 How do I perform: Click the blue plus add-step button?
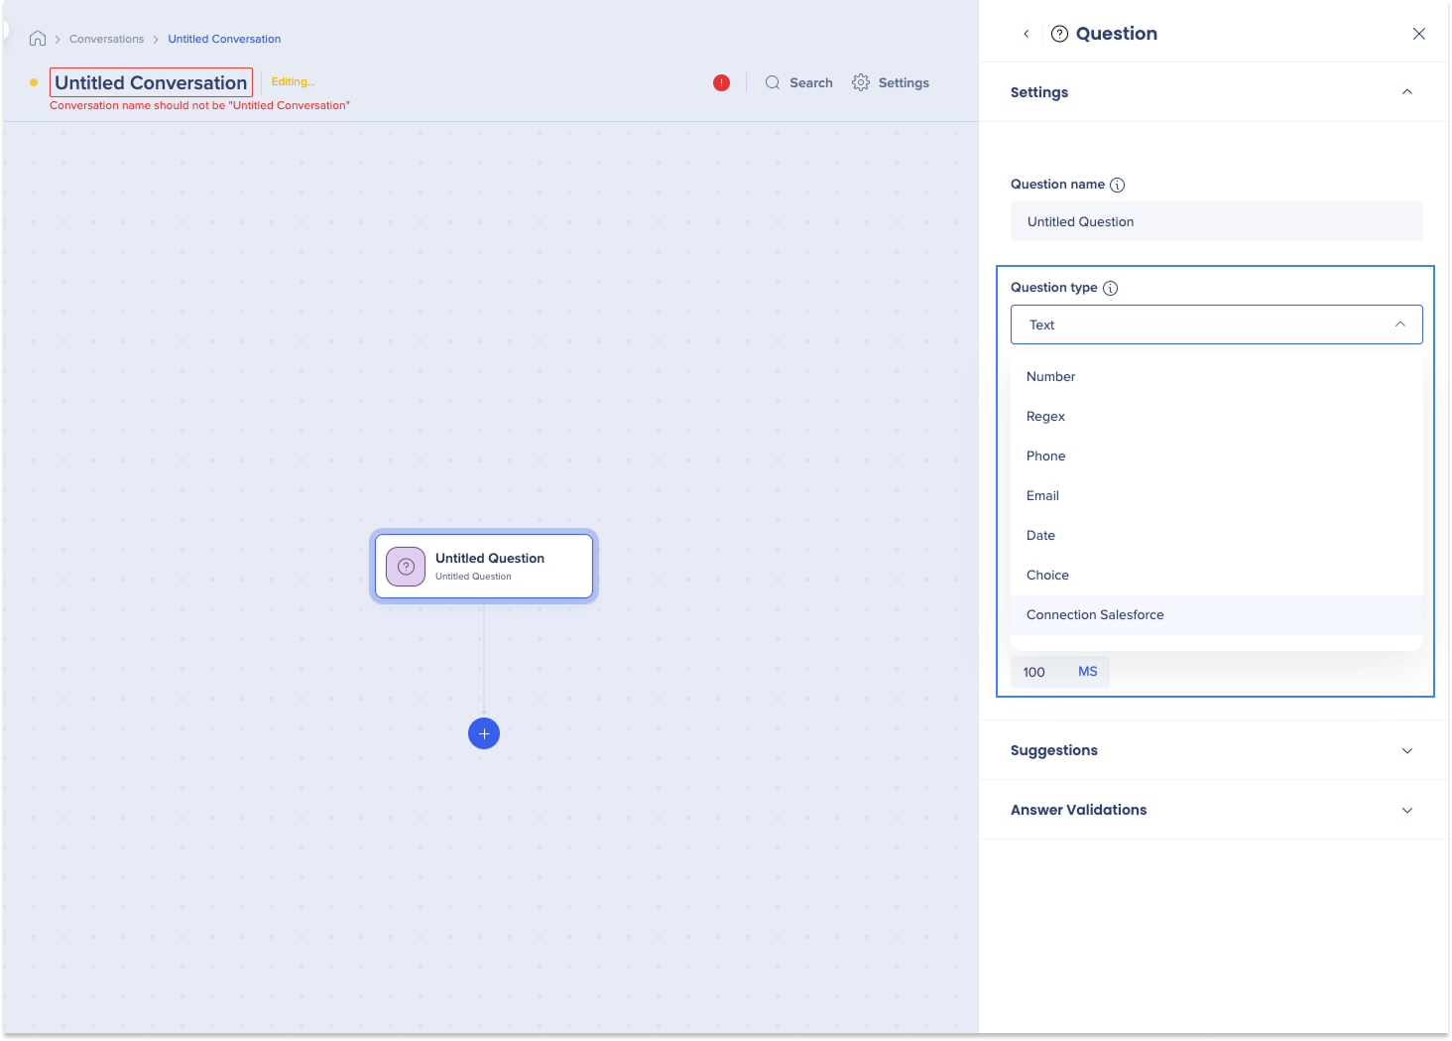point(484,733)
